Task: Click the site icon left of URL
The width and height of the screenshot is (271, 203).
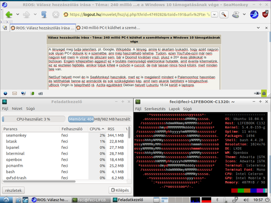Action: (66, 15)
